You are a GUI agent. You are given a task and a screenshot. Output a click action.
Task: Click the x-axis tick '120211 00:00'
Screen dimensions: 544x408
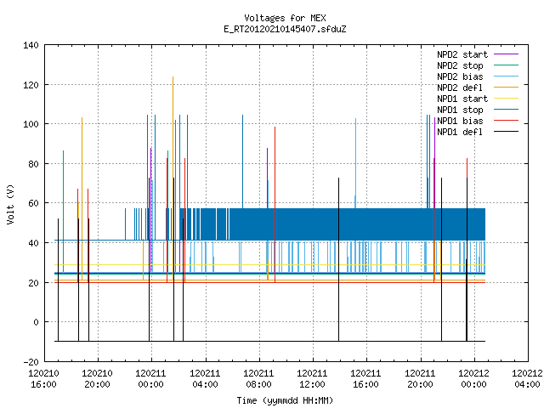click(150, 379)
